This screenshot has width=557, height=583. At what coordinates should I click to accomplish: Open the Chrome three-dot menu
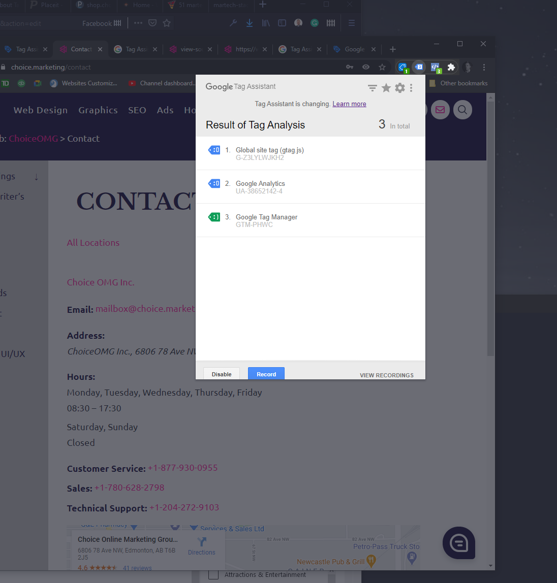484,68
